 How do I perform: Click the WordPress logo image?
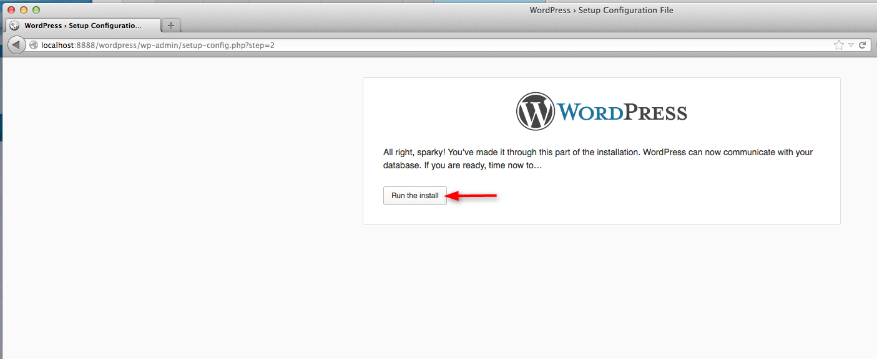tap(601, 112)
